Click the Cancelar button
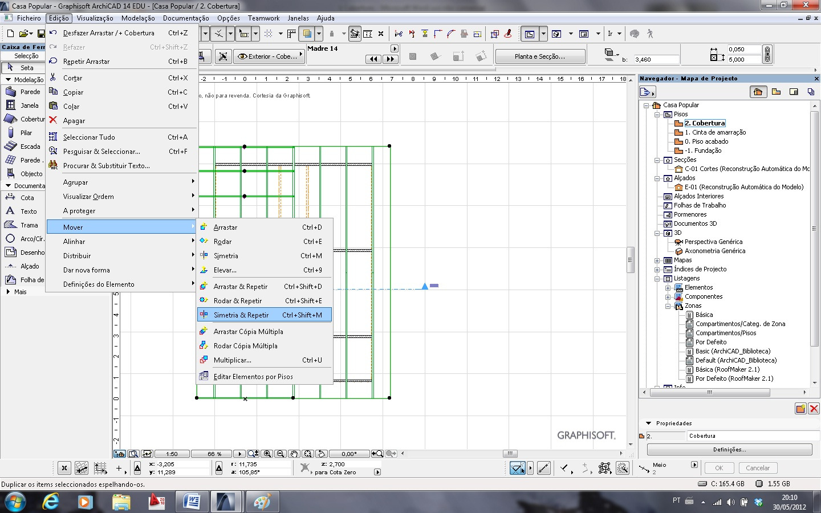This screenshot has height=513, width=821. [758, 468]
